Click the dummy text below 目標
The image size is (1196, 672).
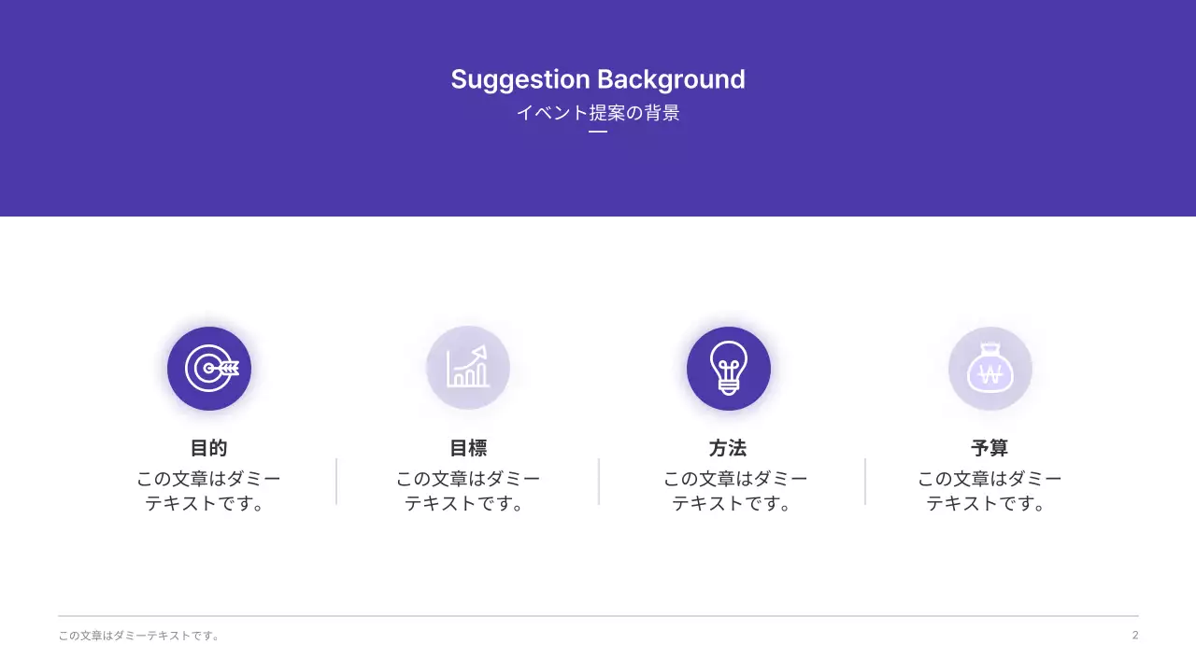coord(468,491)
